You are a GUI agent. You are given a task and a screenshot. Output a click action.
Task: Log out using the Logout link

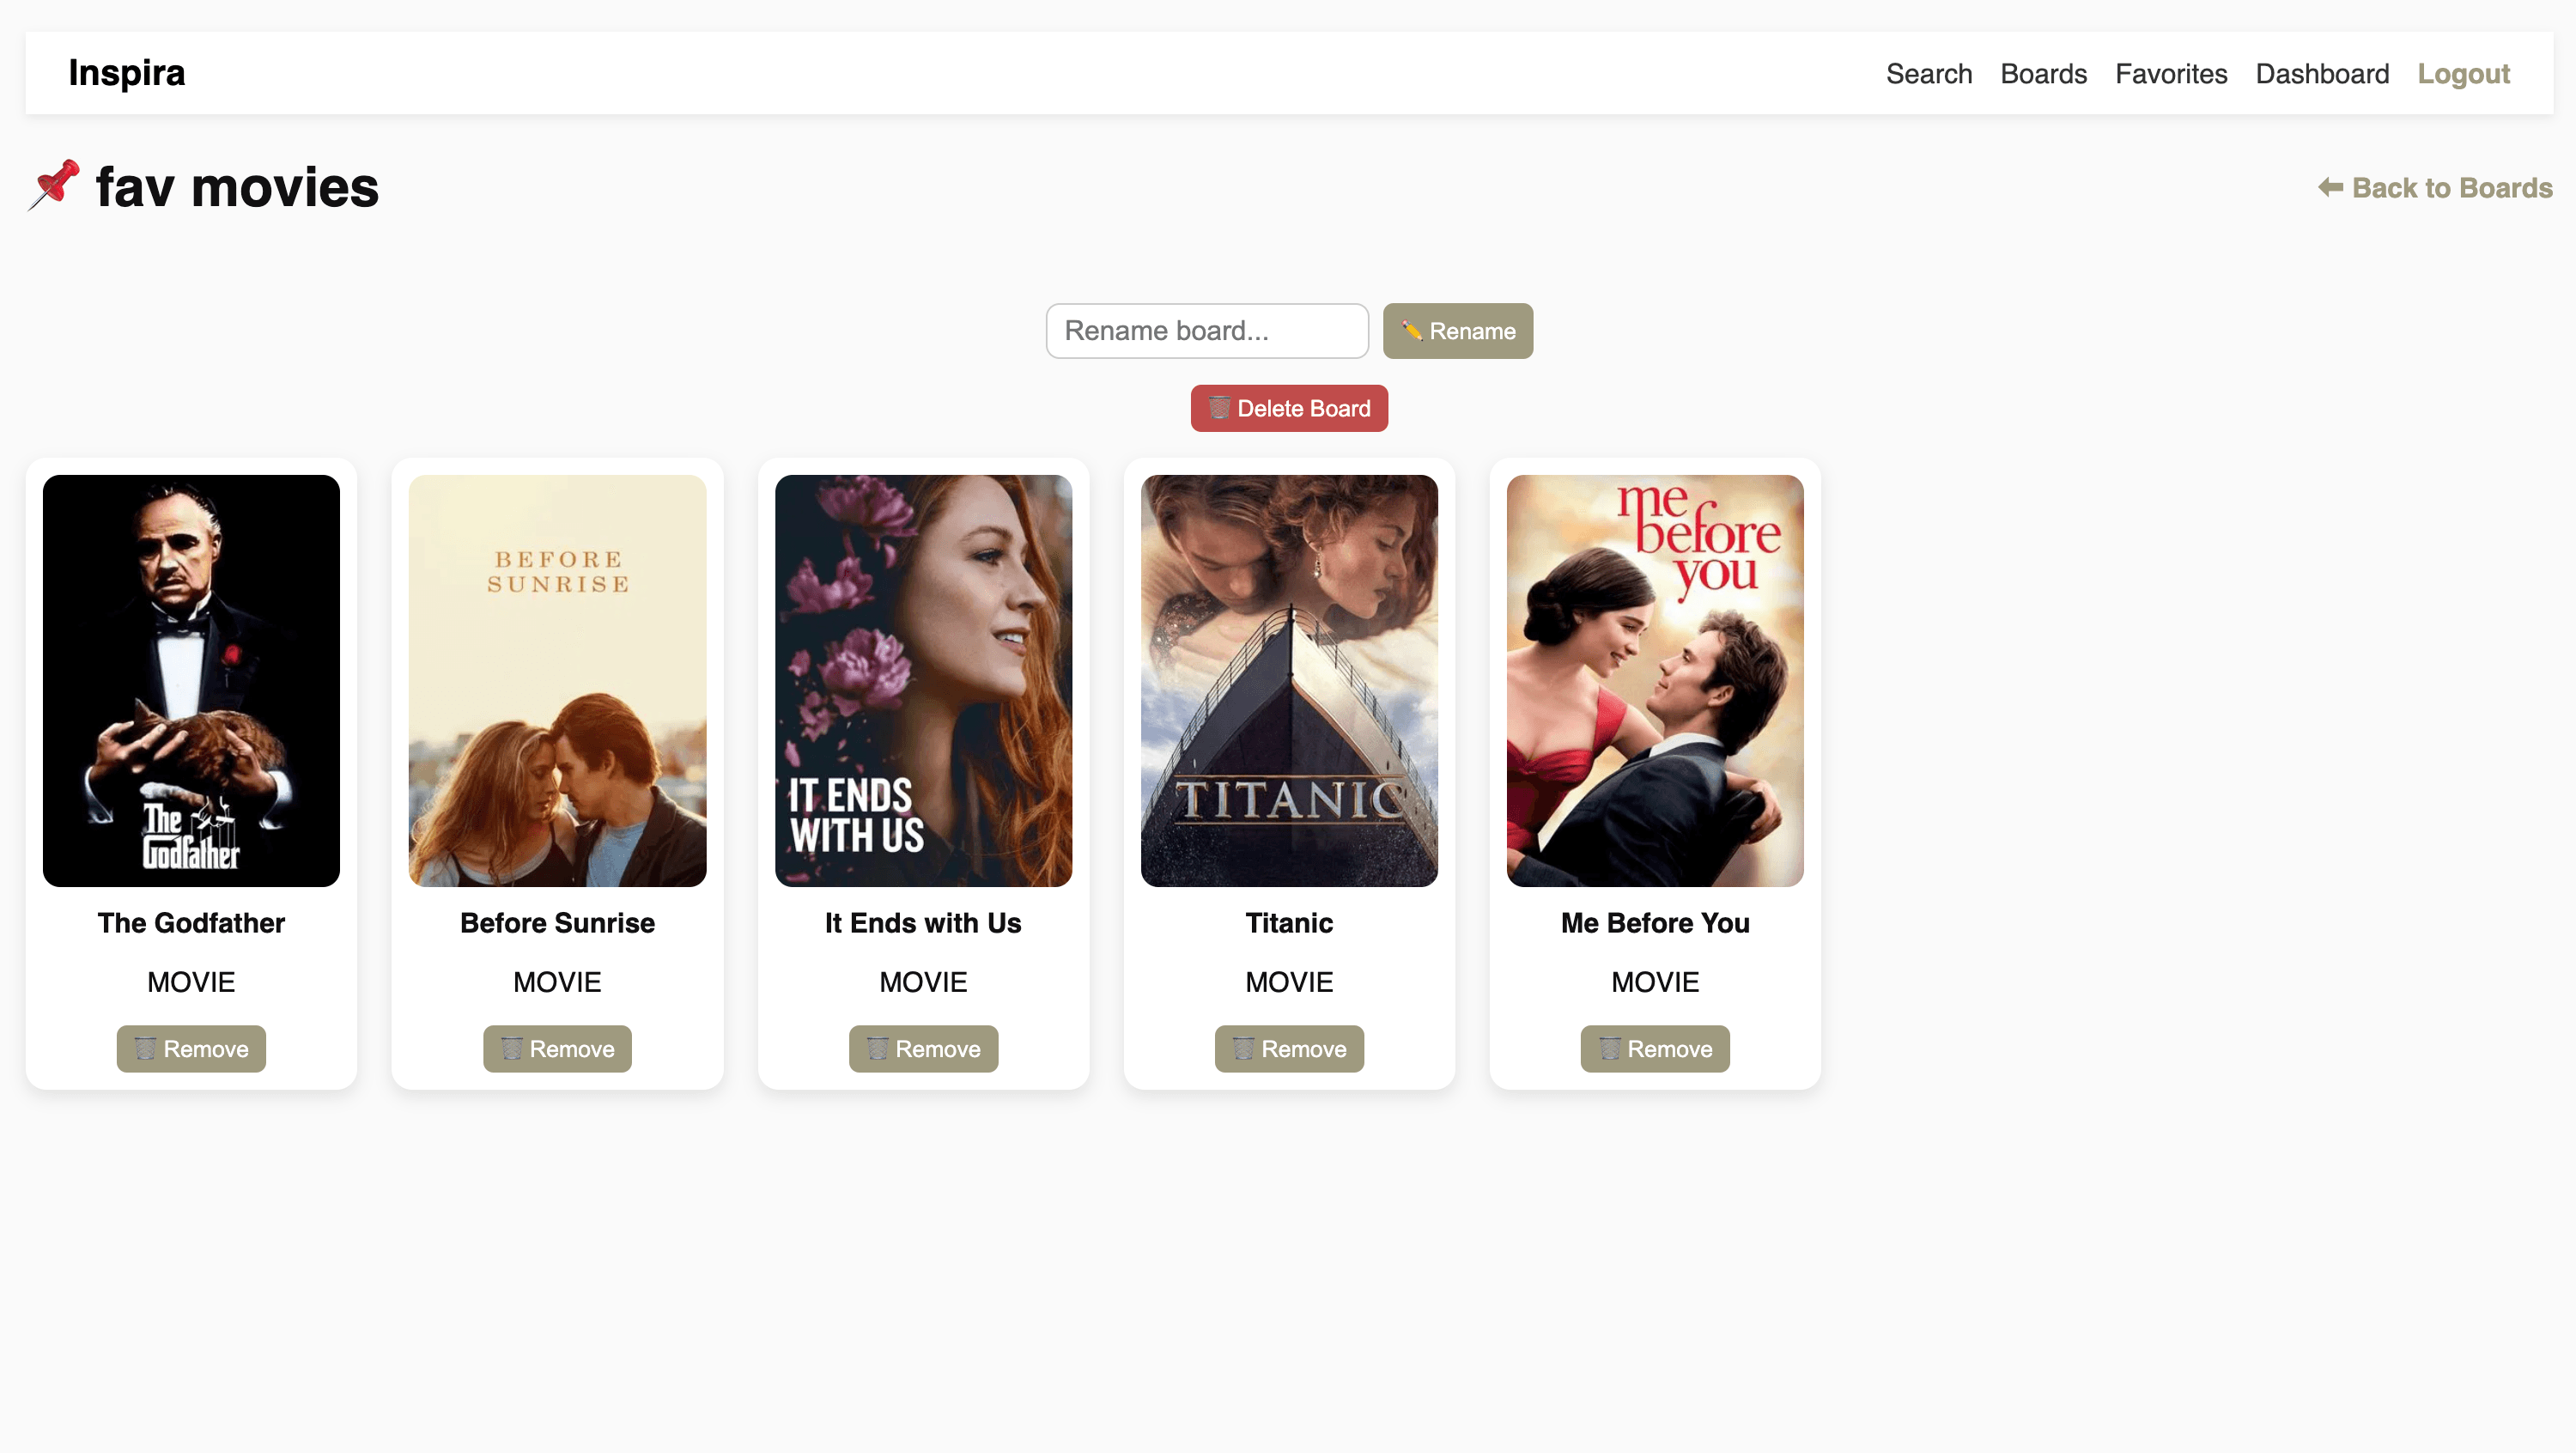[x=2463, y=74]
